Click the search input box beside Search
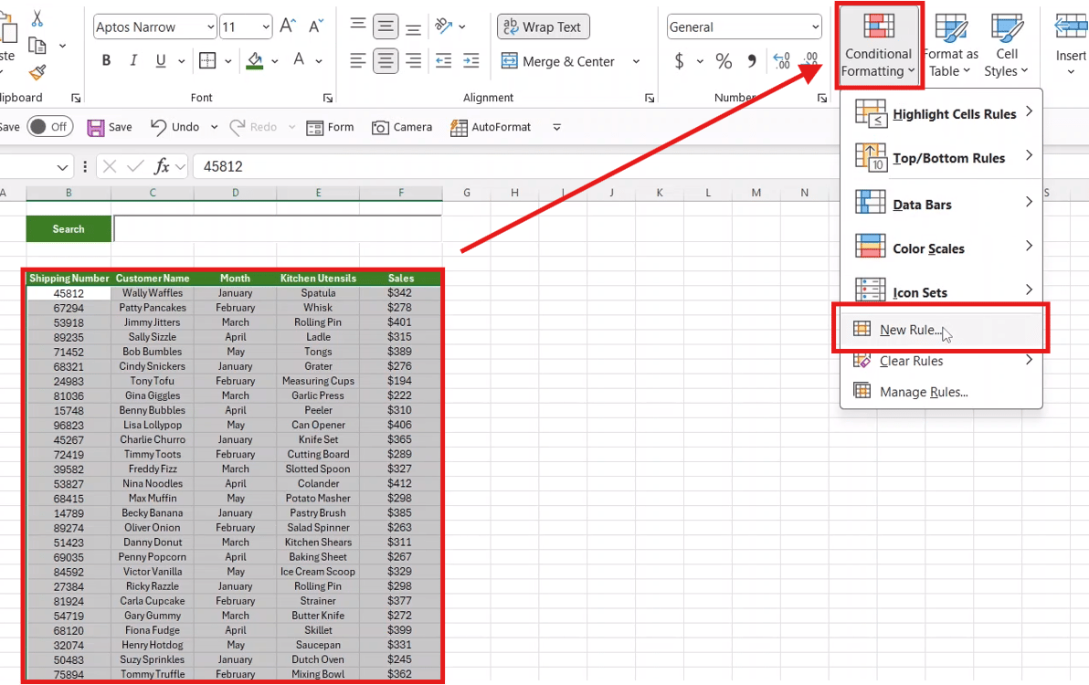1089x685 pixels. (x=277, y=228)
